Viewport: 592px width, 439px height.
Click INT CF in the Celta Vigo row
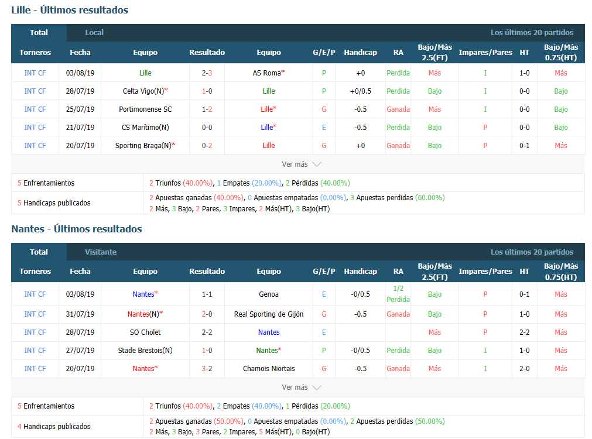[x=35, y=91]
